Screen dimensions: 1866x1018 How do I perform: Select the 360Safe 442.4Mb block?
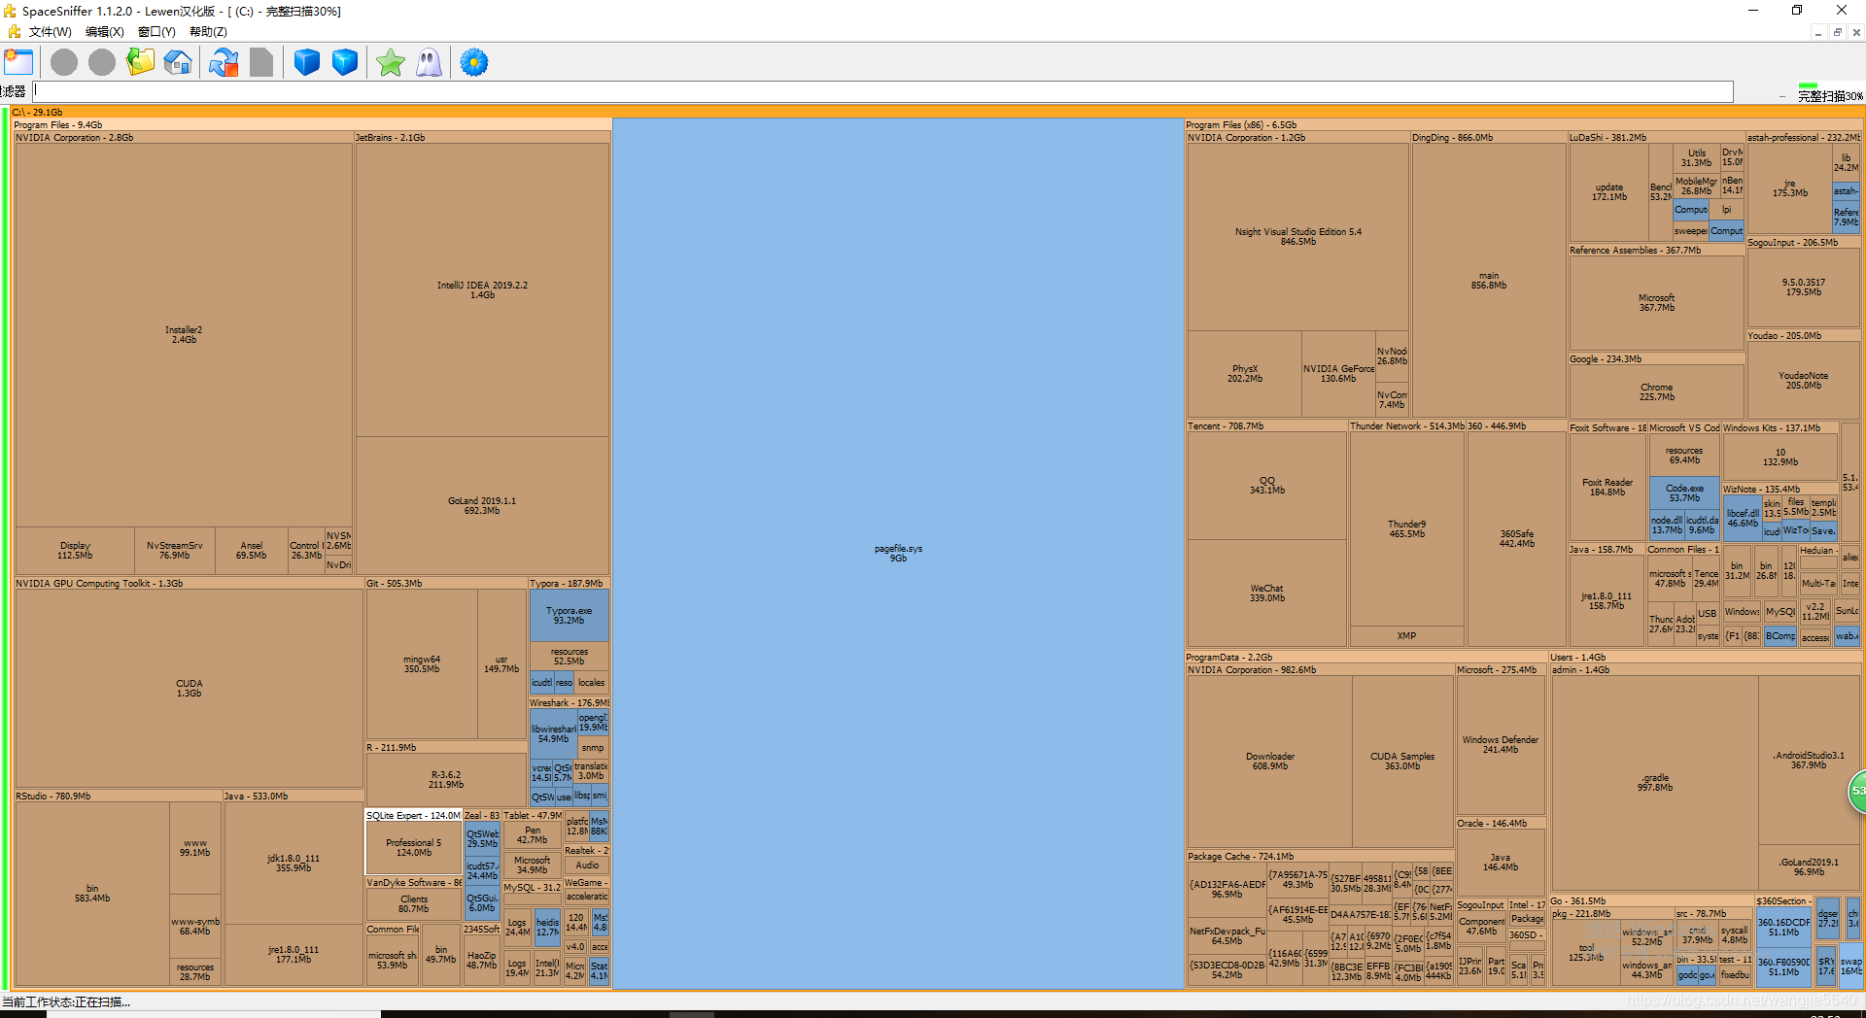[1517, 539]
